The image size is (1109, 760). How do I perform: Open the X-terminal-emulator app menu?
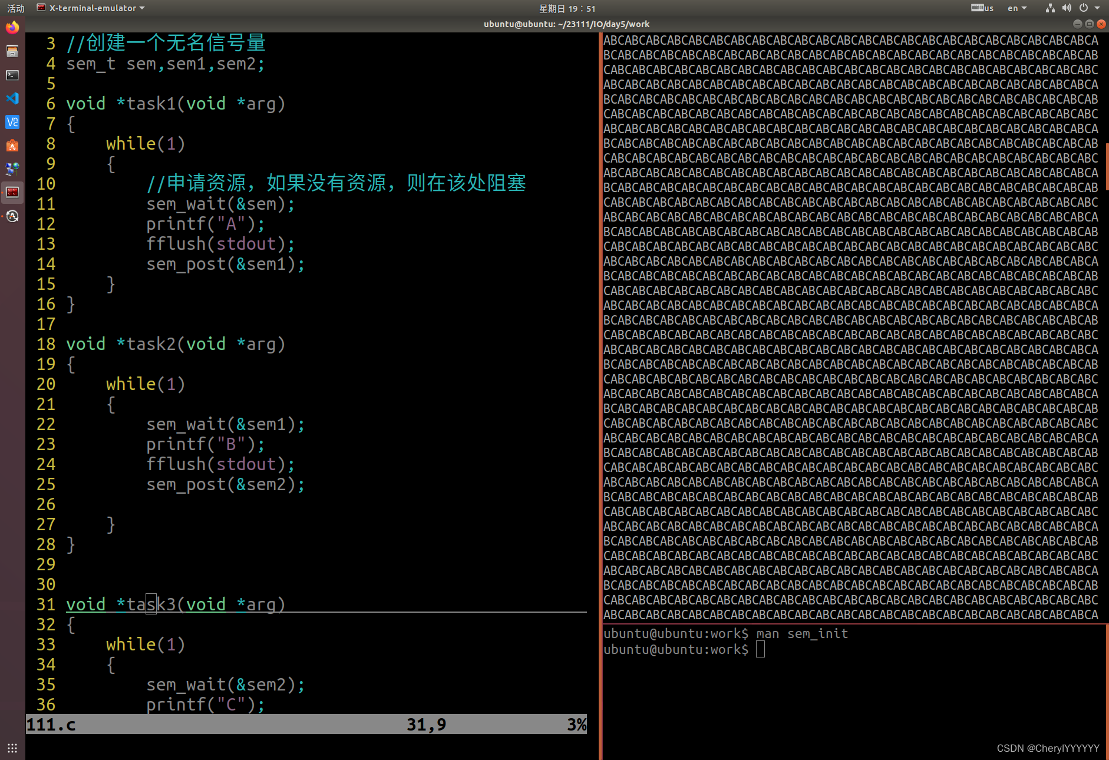(x=91, y=8)
